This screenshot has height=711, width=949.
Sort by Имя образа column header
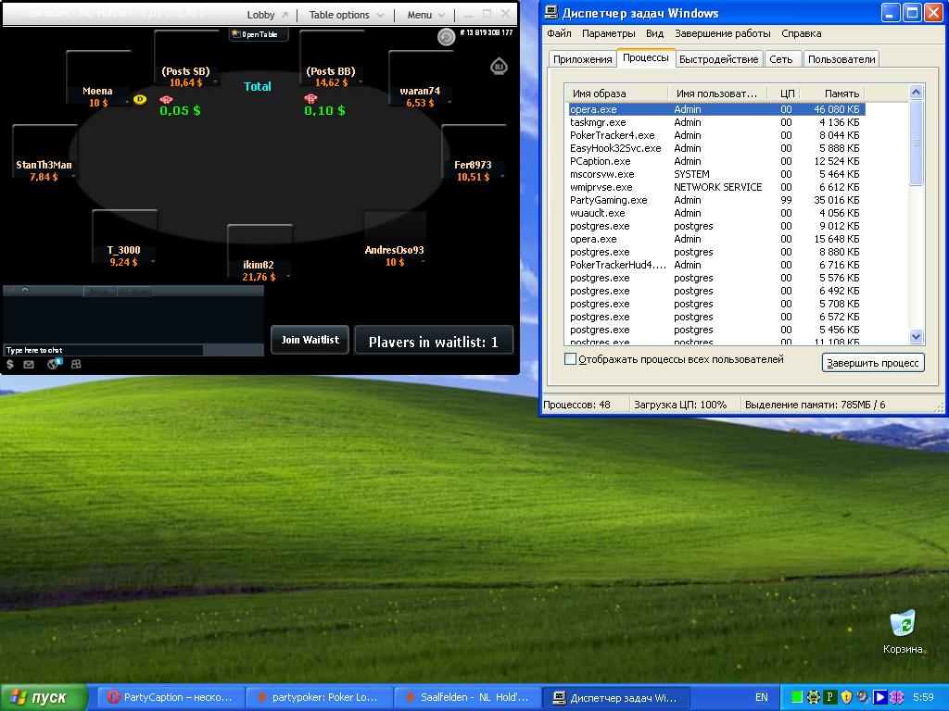(616, 94)
